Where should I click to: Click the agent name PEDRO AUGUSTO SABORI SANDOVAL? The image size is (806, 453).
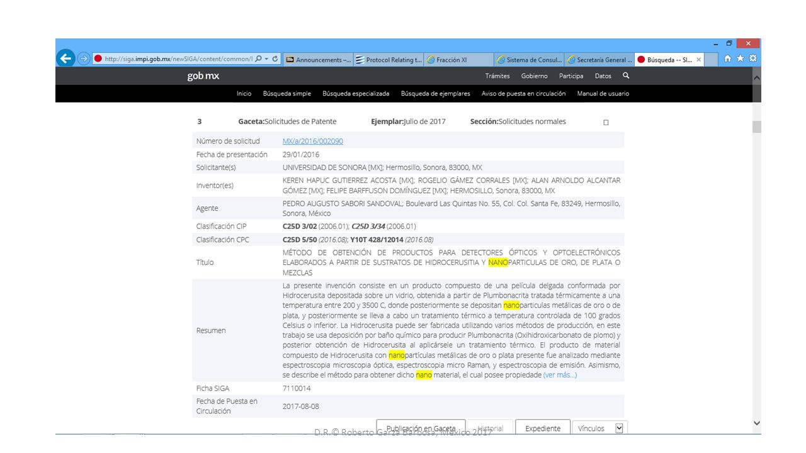(x=342, y=203)
